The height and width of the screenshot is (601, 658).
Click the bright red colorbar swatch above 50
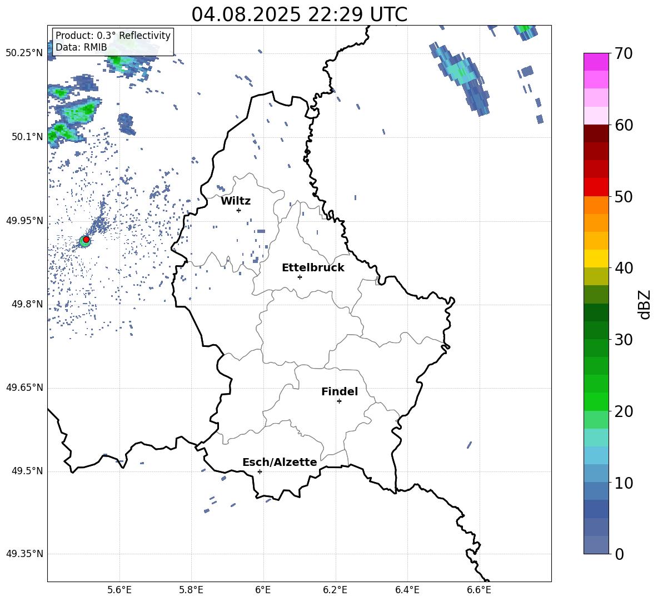596,187
